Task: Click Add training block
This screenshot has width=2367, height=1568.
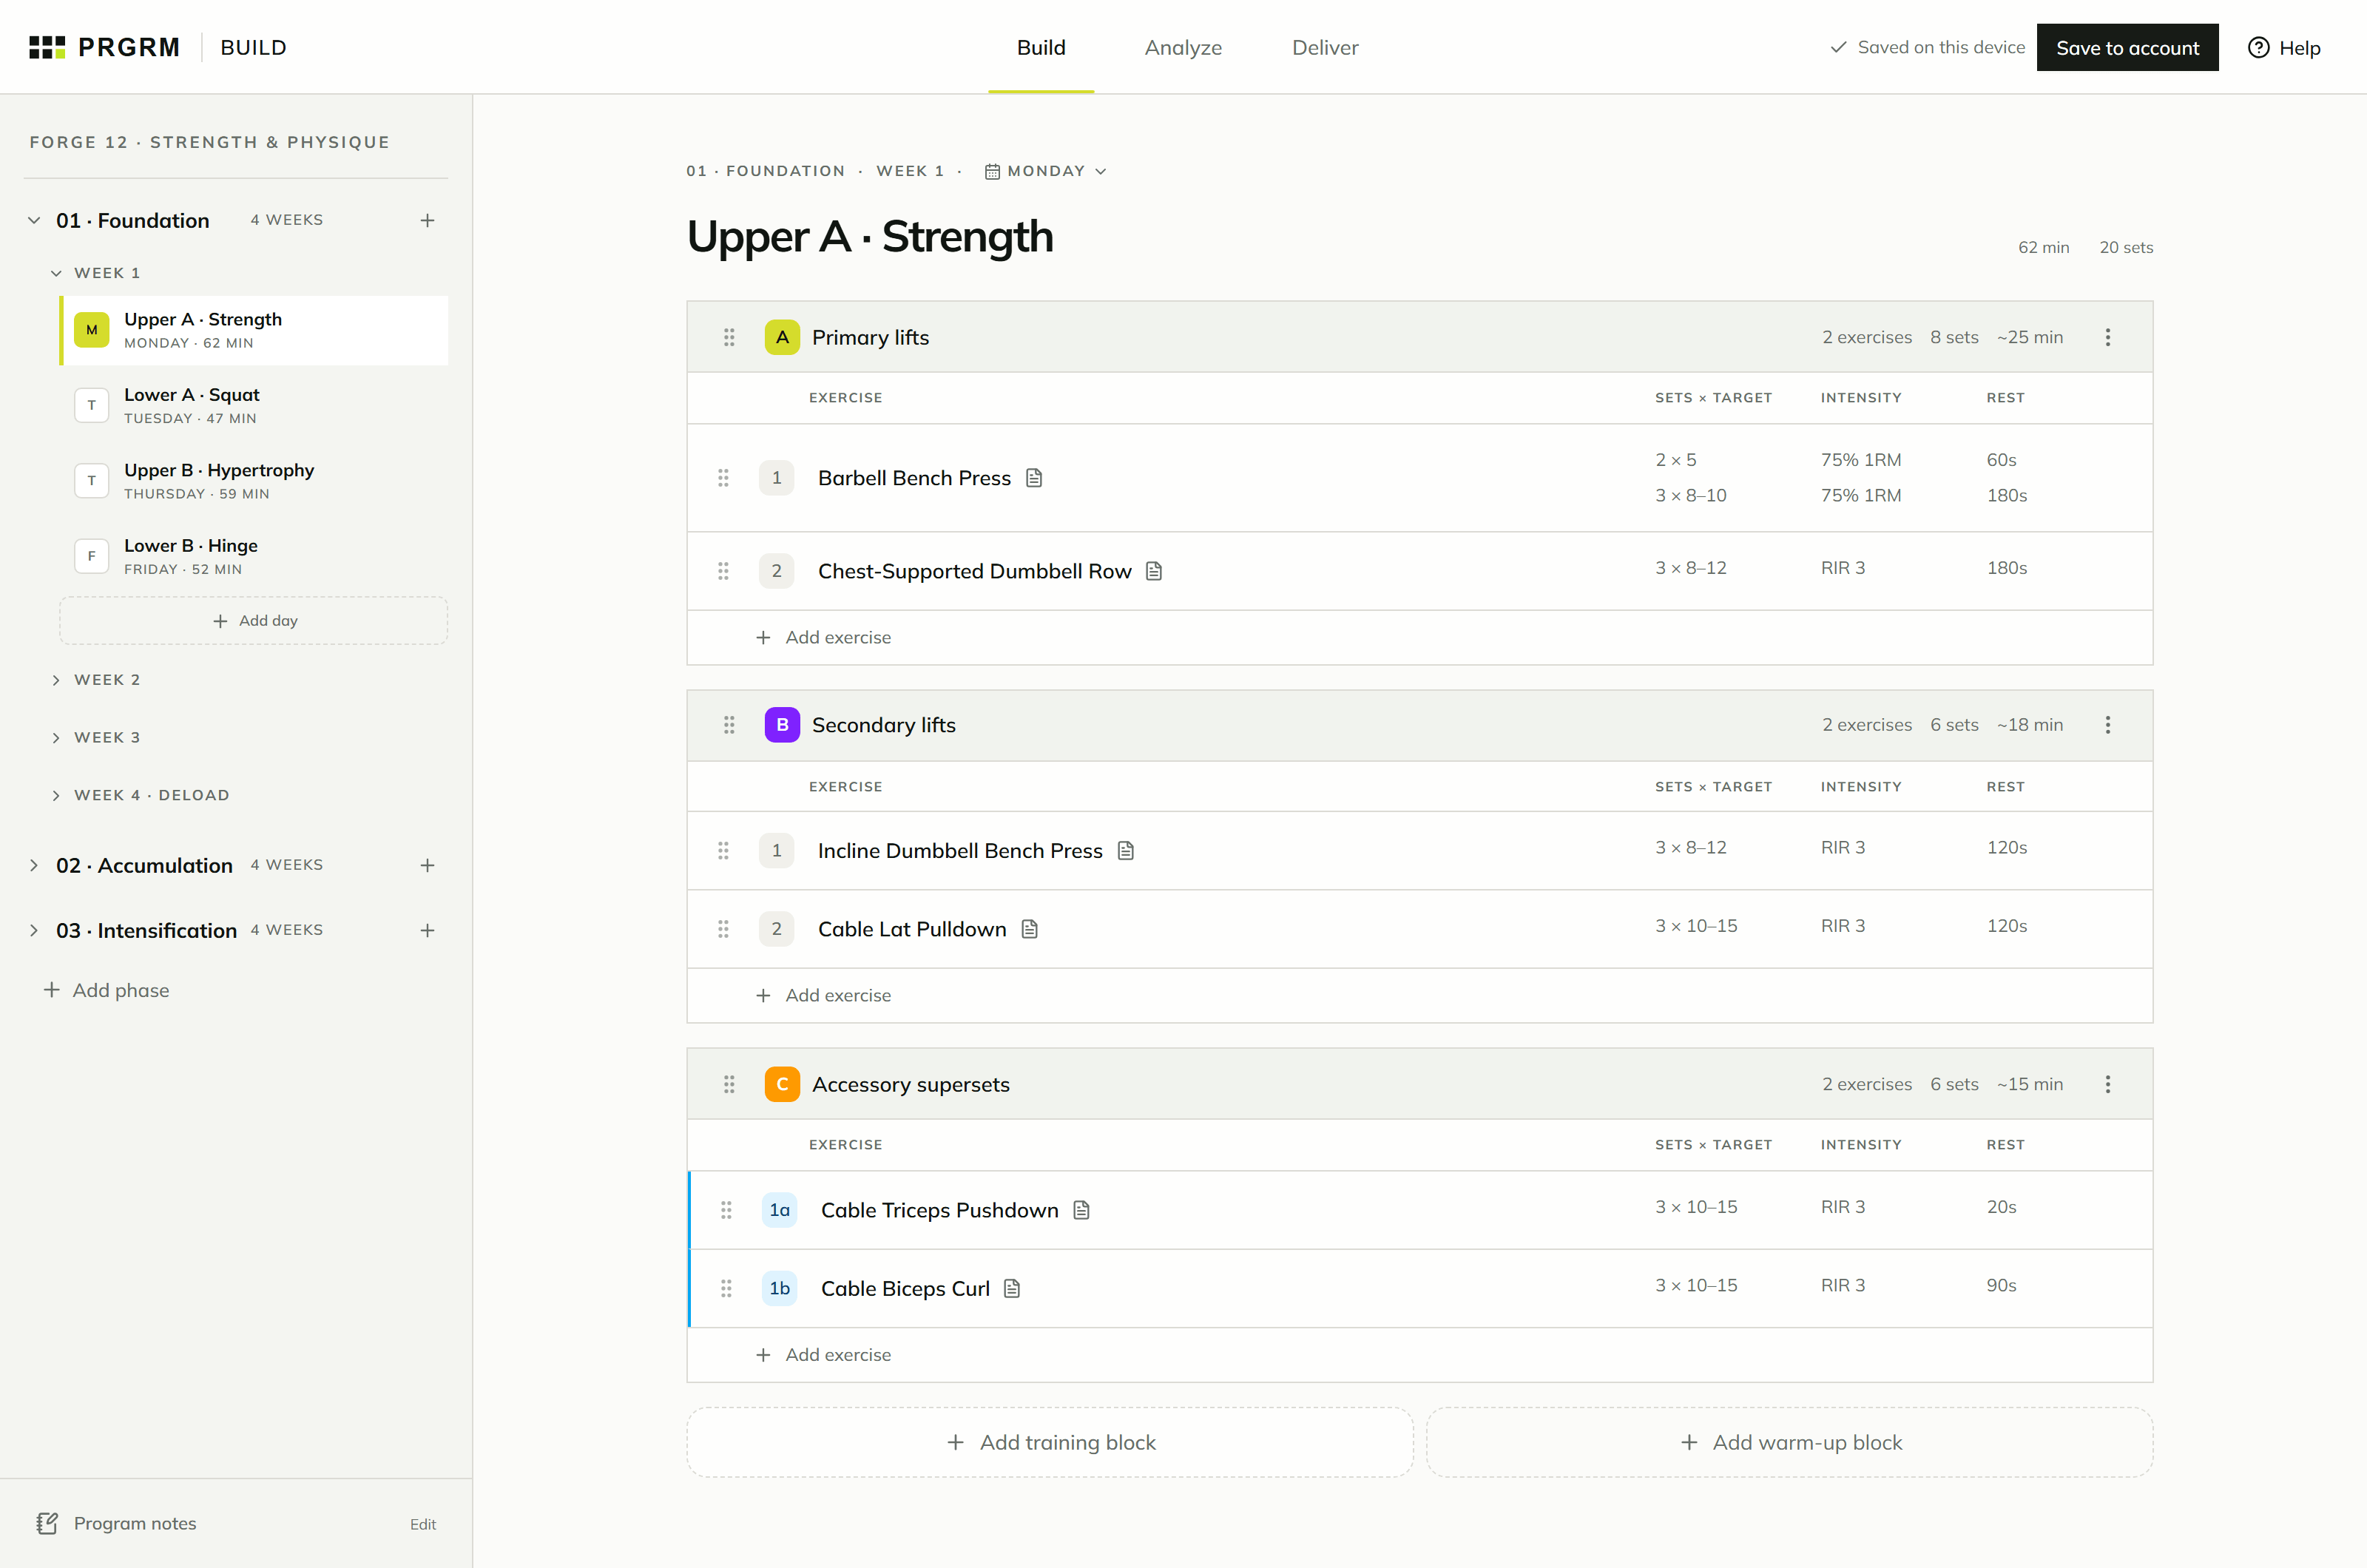Action: [1050, 1442]
